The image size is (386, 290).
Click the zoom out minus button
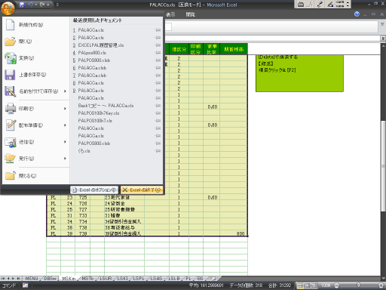[x=336, y=285]
